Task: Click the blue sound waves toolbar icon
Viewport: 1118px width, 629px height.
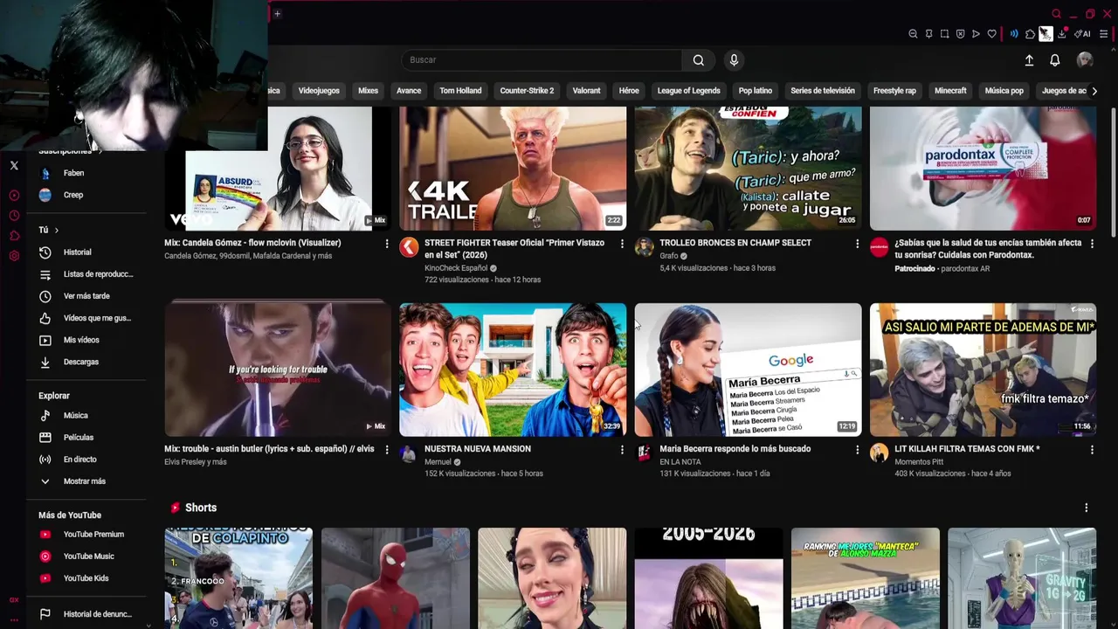Action: [x=1014, y=34]
